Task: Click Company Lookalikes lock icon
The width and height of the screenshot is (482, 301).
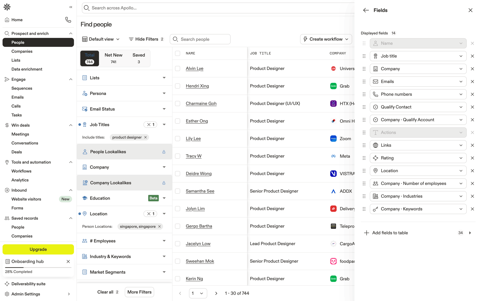Action: click(x=164, y=183)
